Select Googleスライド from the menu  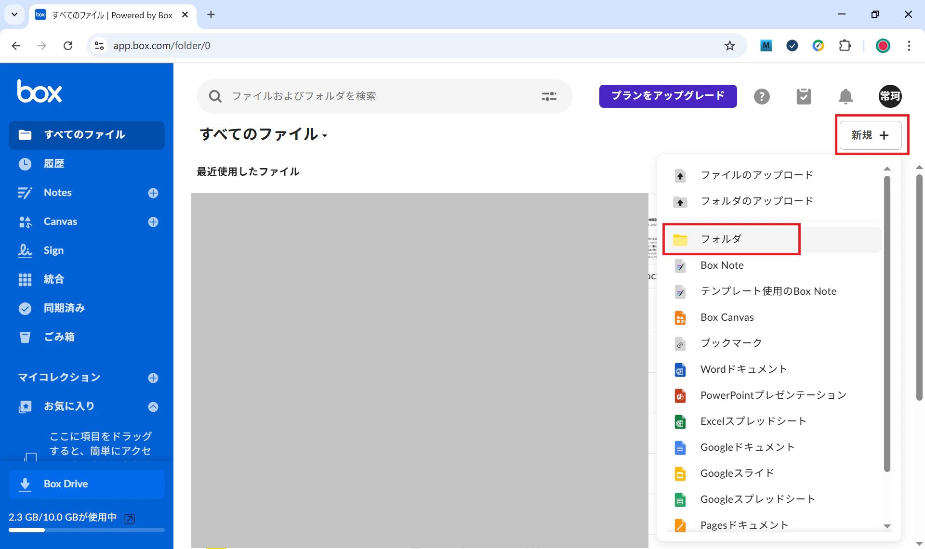click(774, 473)
